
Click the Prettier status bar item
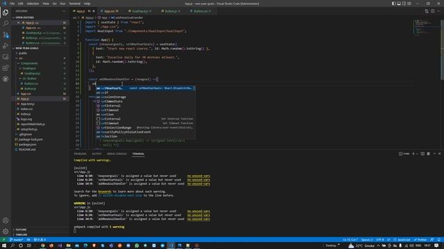420,240
